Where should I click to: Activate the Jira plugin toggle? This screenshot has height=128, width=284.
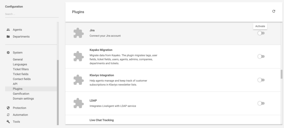click(x=261, y=33)
